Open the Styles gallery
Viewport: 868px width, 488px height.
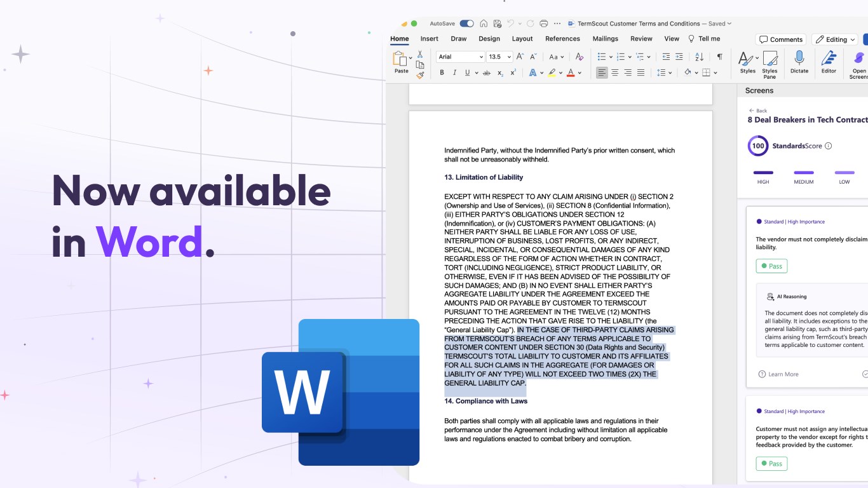(x=748, y=62)
